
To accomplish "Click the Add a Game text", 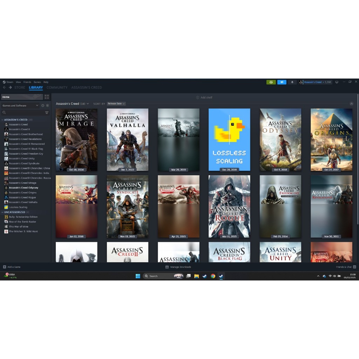I will (14, 267).
